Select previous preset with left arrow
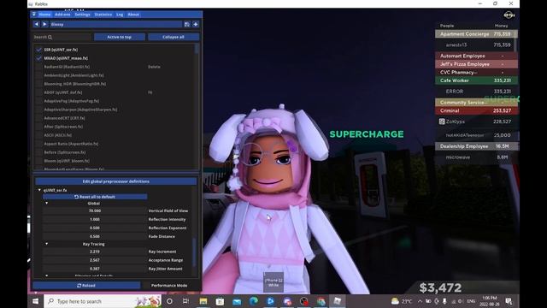 click(37, 24)
